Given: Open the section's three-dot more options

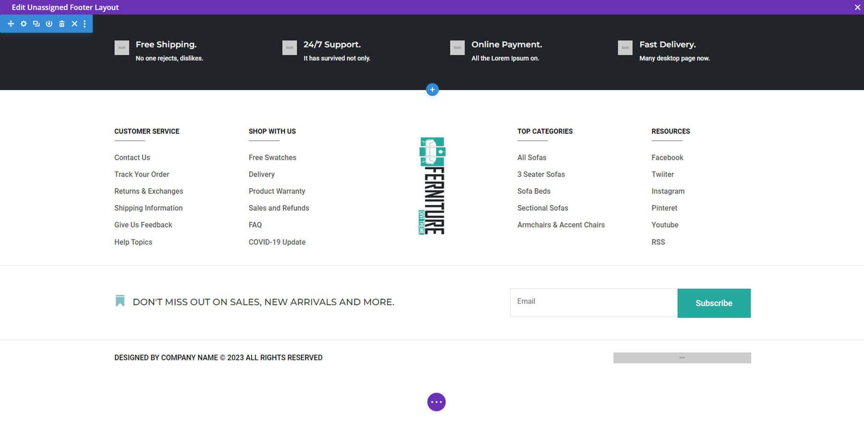Looking at the screenshot, I should tap(84, 24).
